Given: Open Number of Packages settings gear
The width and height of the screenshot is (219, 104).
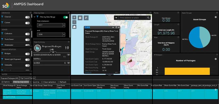Looking at the screenshot, I should pyautogui.click(x=216, y=59).
